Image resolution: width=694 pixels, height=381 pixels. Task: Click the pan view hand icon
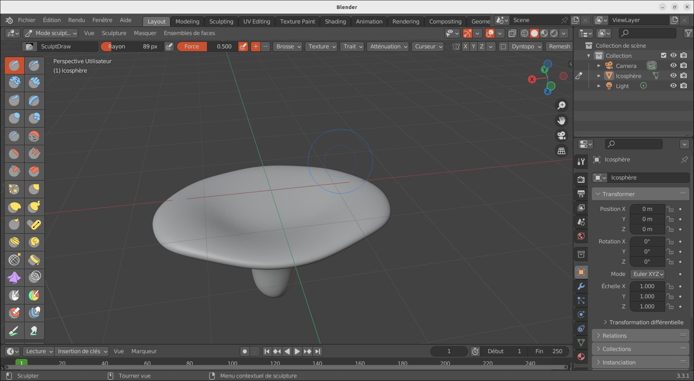[561, 121]
